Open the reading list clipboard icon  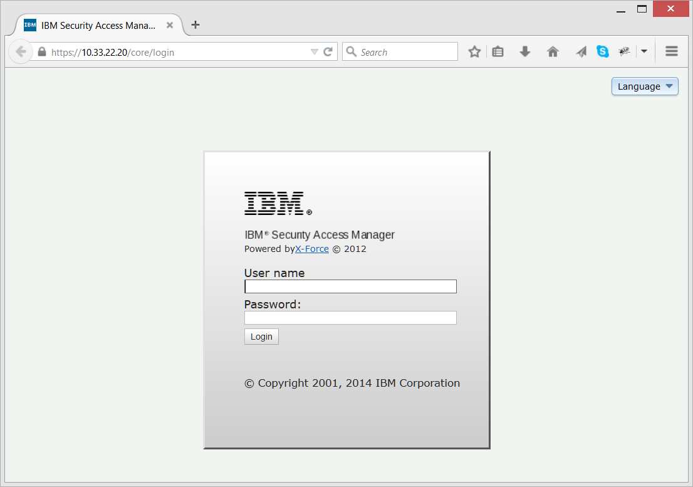tap(498, 51)
